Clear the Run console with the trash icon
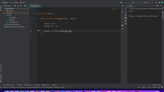 click(126, 24)
